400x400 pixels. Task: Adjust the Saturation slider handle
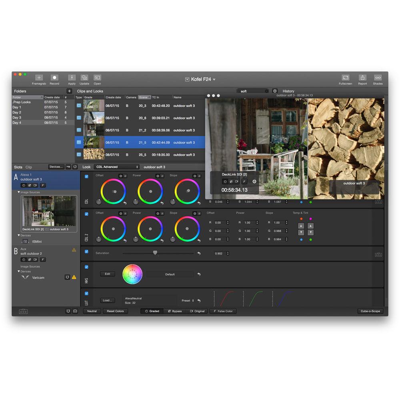[156, 253]
